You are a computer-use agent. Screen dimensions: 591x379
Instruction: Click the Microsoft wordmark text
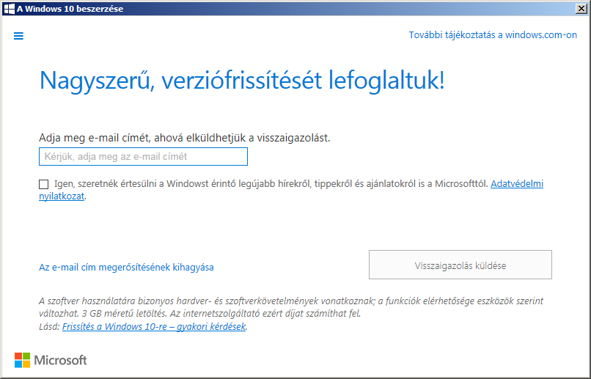click(62, 360)
